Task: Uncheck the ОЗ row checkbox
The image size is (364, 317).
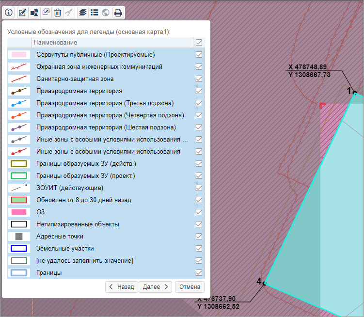Action: pos(199,212)
